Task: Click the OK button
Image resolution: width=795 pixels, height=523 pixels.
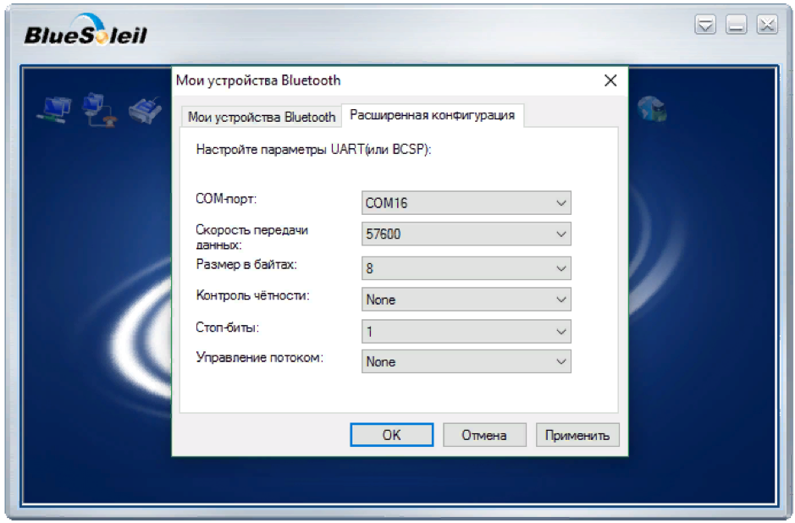Action: 392,435
